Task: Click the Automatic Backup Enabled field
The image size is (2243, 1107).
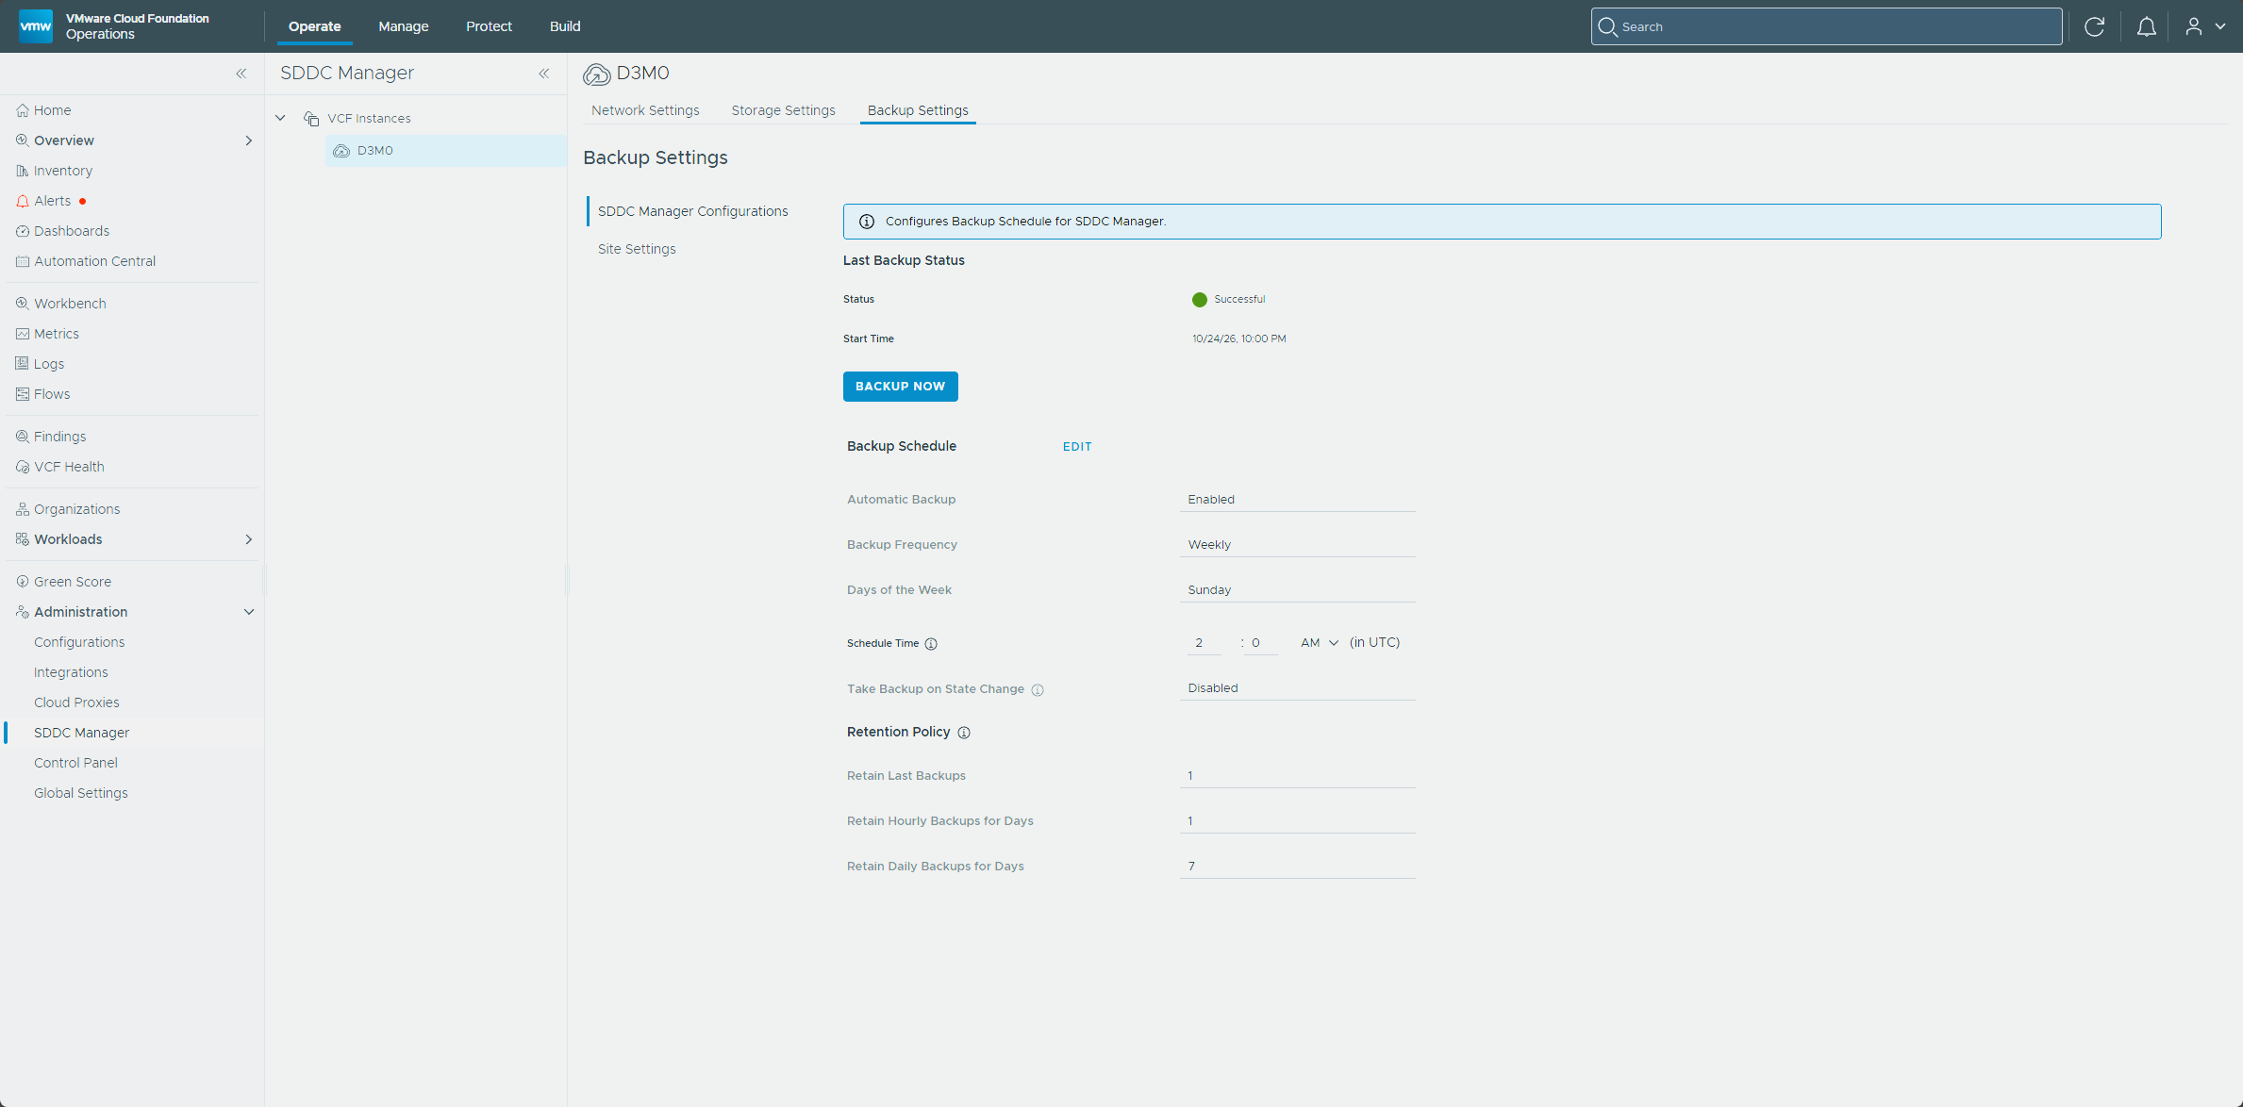Action: coord(1297,500)
